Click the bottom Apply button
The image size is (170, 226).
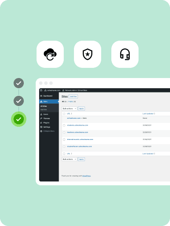(81, 159)
